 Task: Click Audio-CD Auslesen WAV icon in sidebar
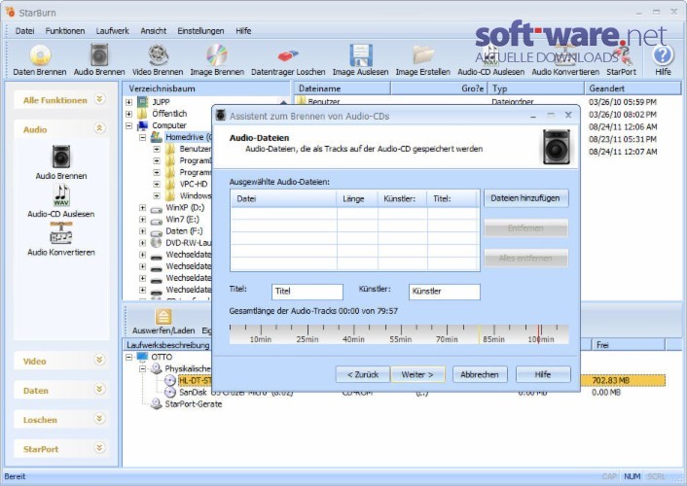(x=61, y=195)
